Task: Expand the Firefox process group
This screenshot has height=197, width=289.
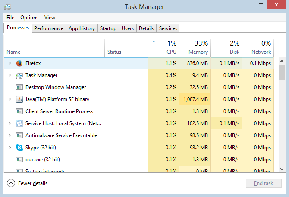Action: click(9, 63)
